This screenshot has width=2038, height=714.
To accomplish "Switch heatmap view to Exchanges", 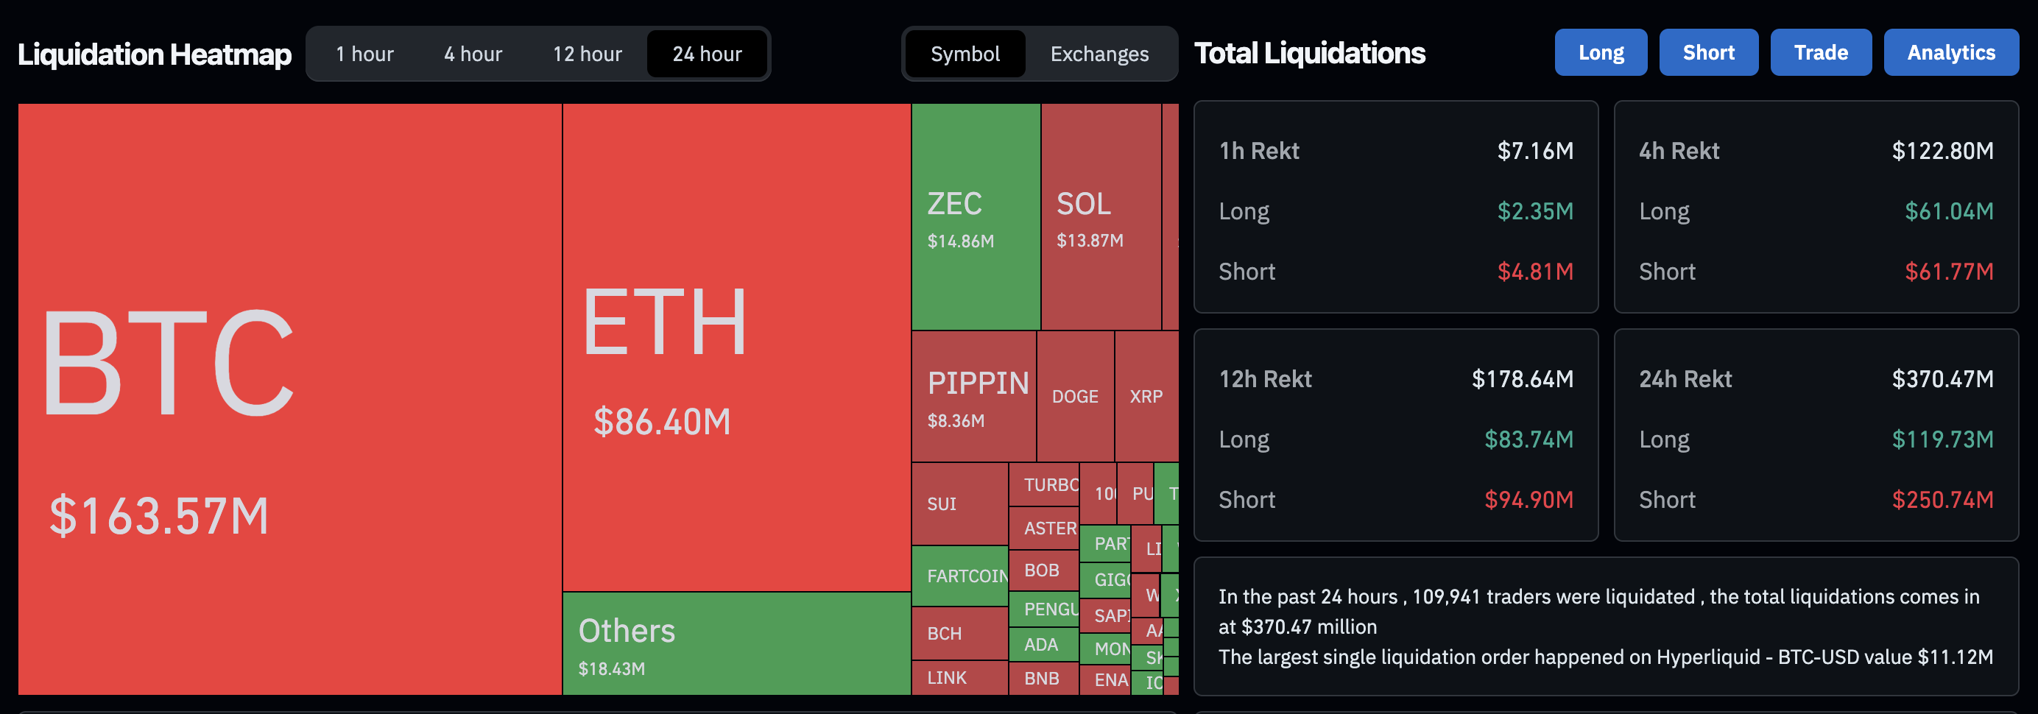I will (1099, 54).
